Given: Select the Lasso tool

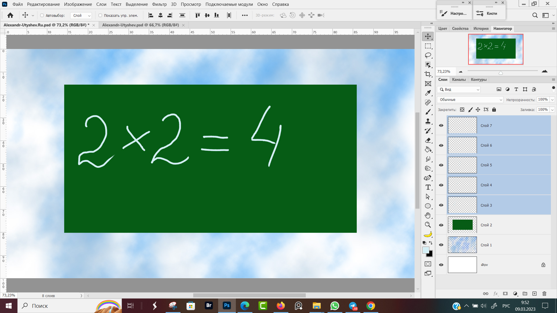Looking at the screenshot, I should (428, 55).
